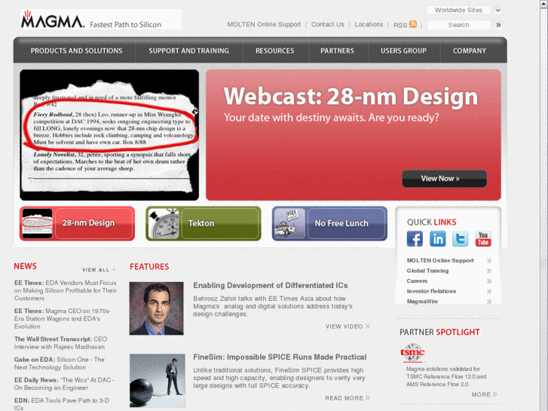Select the Tekton banner tab
Viewport: 548px width, 411px height.
click(204, 223)
